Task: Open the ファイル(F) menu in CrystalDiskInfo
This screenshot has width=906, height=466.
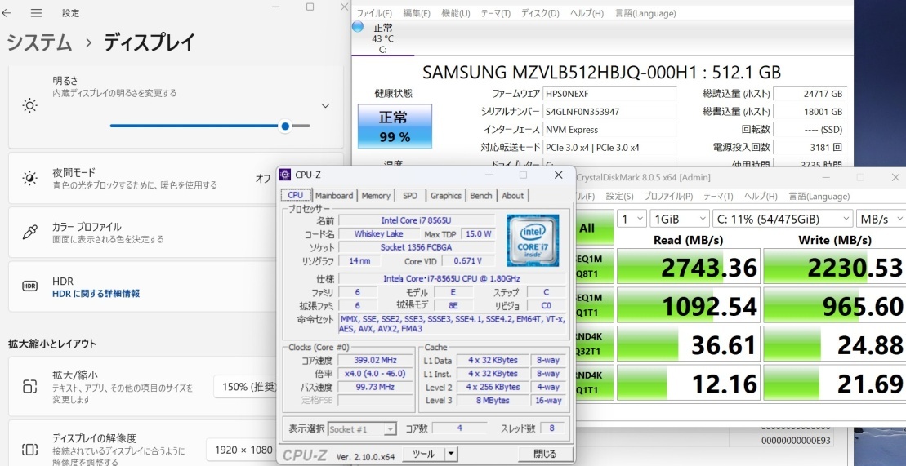Action: [374, 13]
